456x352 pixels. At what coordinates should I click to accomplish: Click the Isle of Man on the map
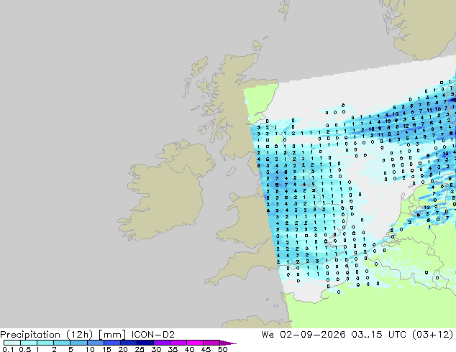click(x=231, y=172)
